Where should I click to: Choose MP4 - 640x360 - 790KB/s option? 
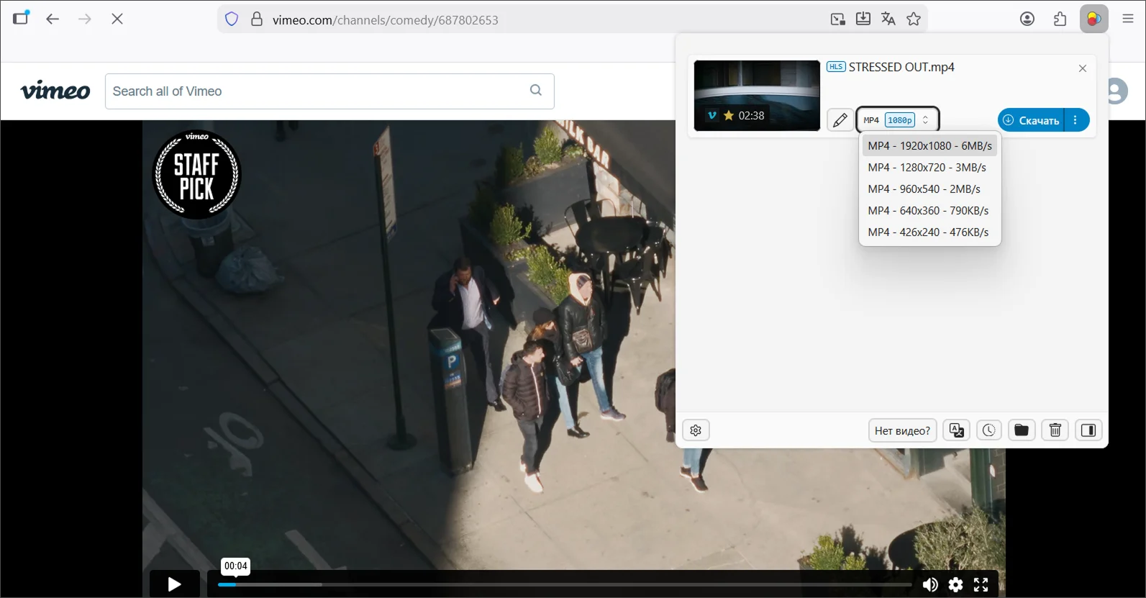pos(928,210)
